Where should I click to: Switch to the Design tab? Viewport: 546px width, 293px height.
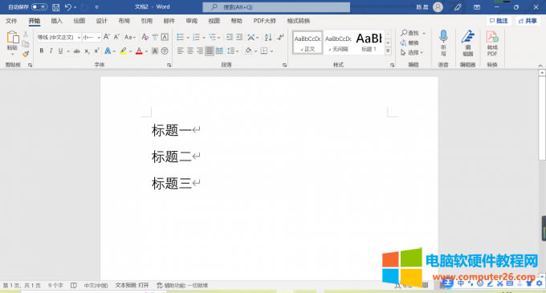click(102, 21)
